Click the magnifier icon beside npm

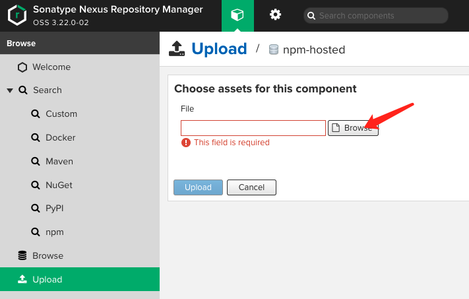(36, 232)
